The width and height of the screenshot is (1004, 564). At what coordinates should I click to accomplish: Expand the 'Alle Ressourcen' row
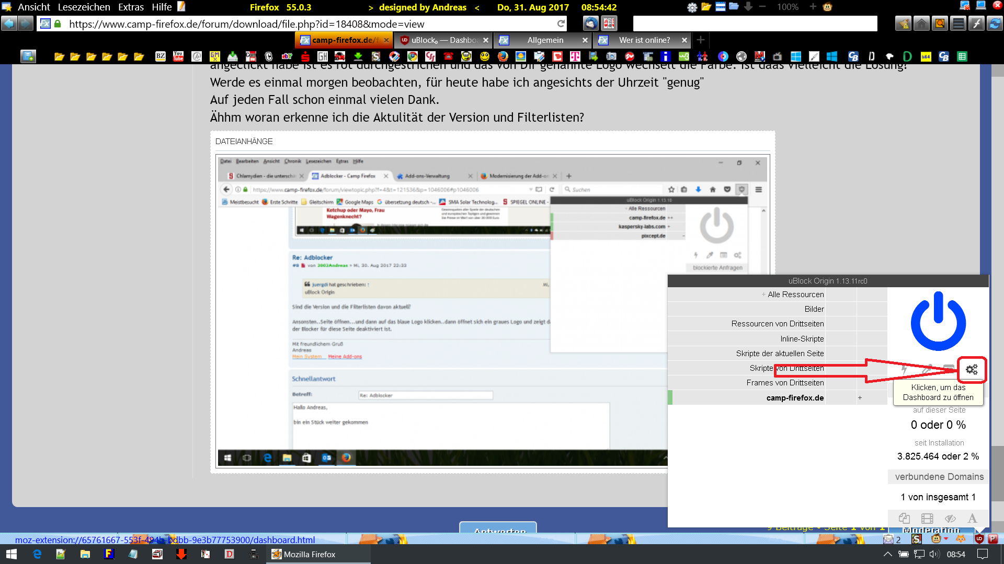(x=792, y=295)
